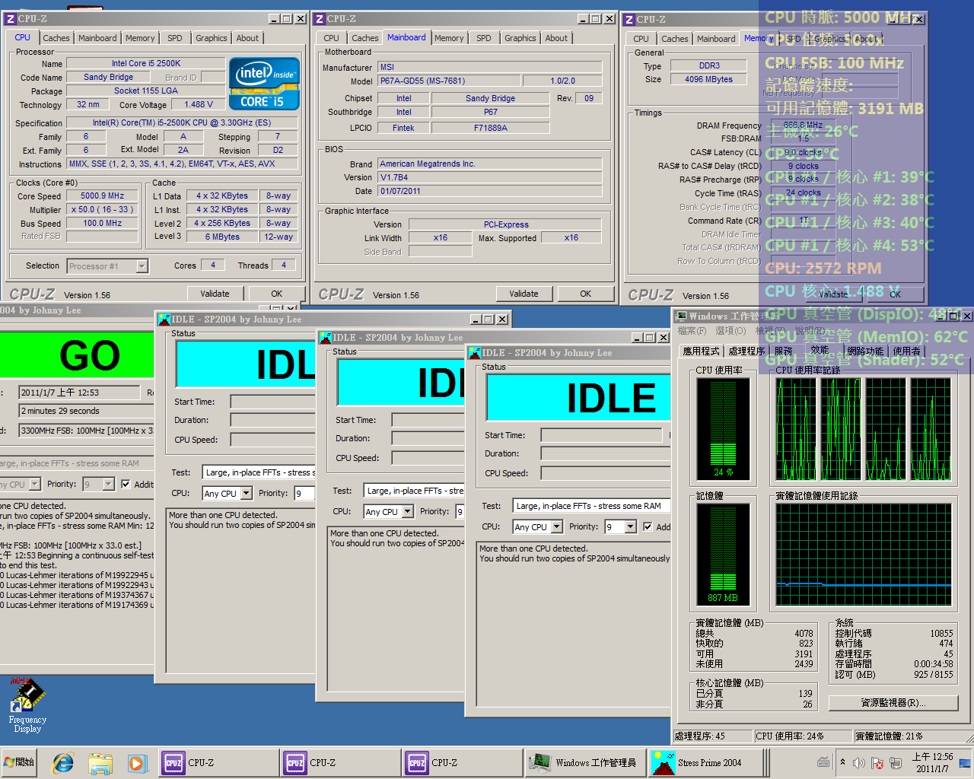Toggle Addit checkbox in the running GO window
The width and height of the screenshot is (974, 779).
[126, 484]
